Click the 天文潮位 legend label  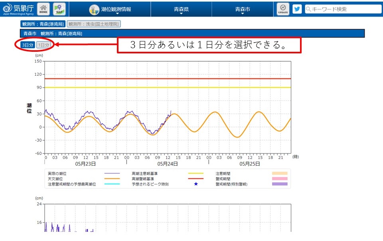[55, 179]
